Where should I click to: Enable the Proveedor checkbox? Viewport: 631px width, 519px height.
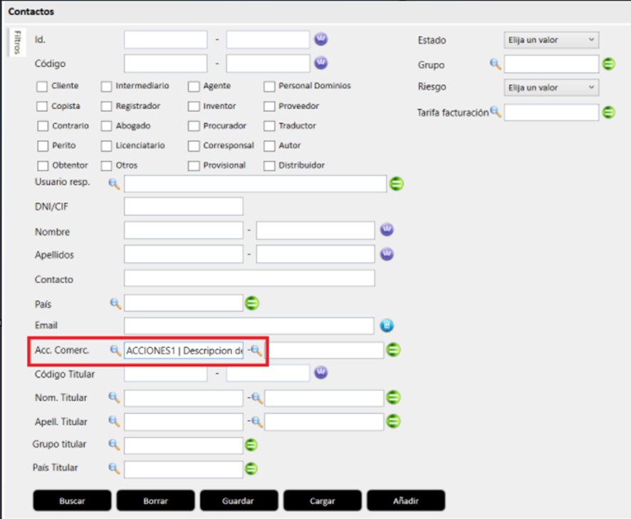269,107
